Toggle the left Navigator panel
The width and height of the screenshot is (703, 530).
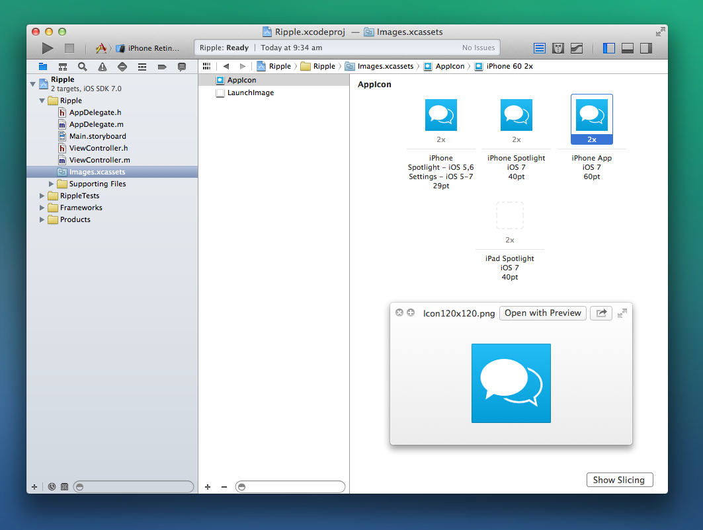(609, 48)
